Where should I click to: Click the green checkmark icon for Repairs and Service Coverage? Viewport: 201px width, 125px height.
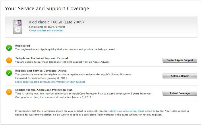click(x=9, y=73)
